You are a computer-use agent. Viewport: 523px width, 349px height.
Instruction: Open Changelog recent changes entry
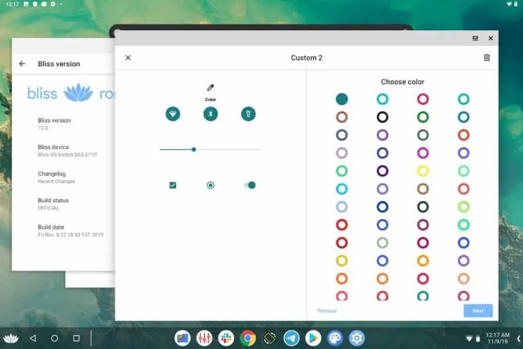click(x=56, y=177)
